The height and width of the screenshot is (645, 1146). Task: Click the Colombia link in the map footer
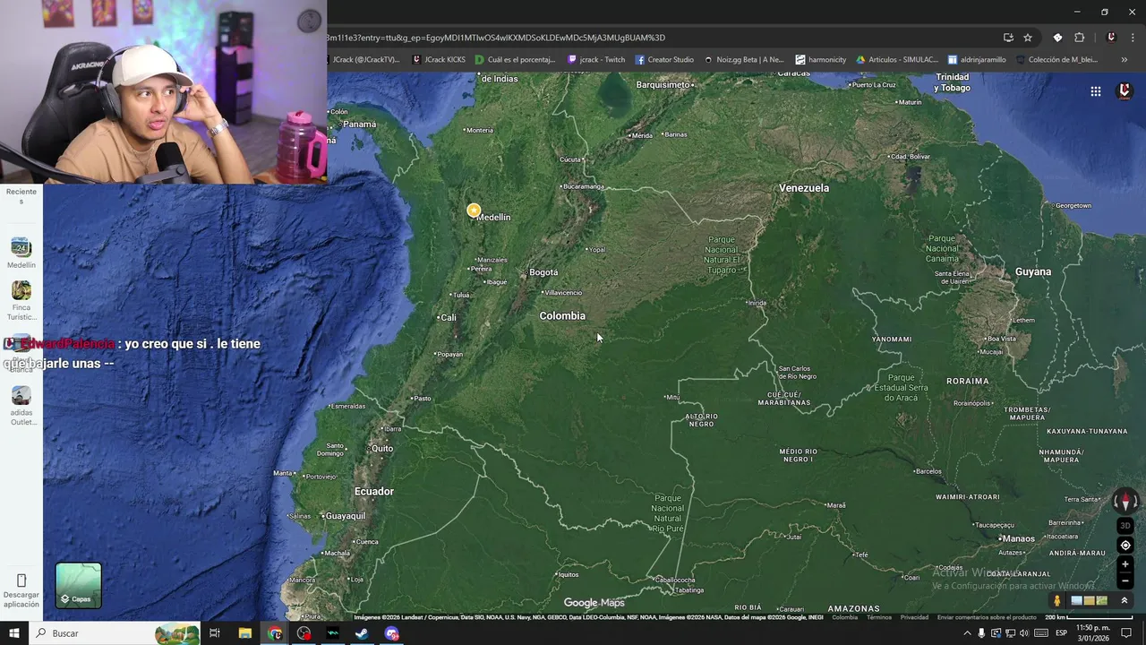coord(844,617)
